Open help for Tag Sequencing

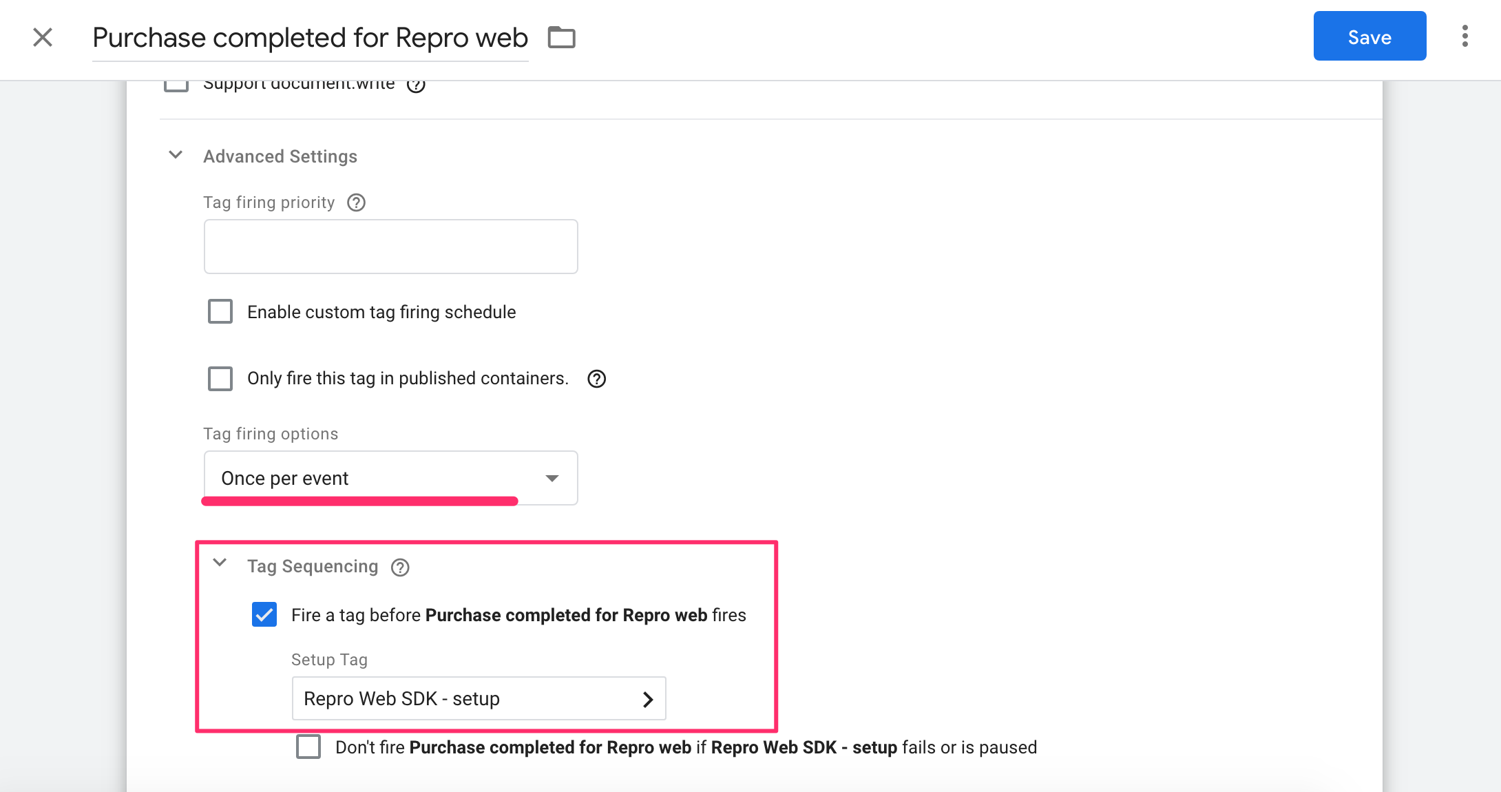tap(400, 567)
